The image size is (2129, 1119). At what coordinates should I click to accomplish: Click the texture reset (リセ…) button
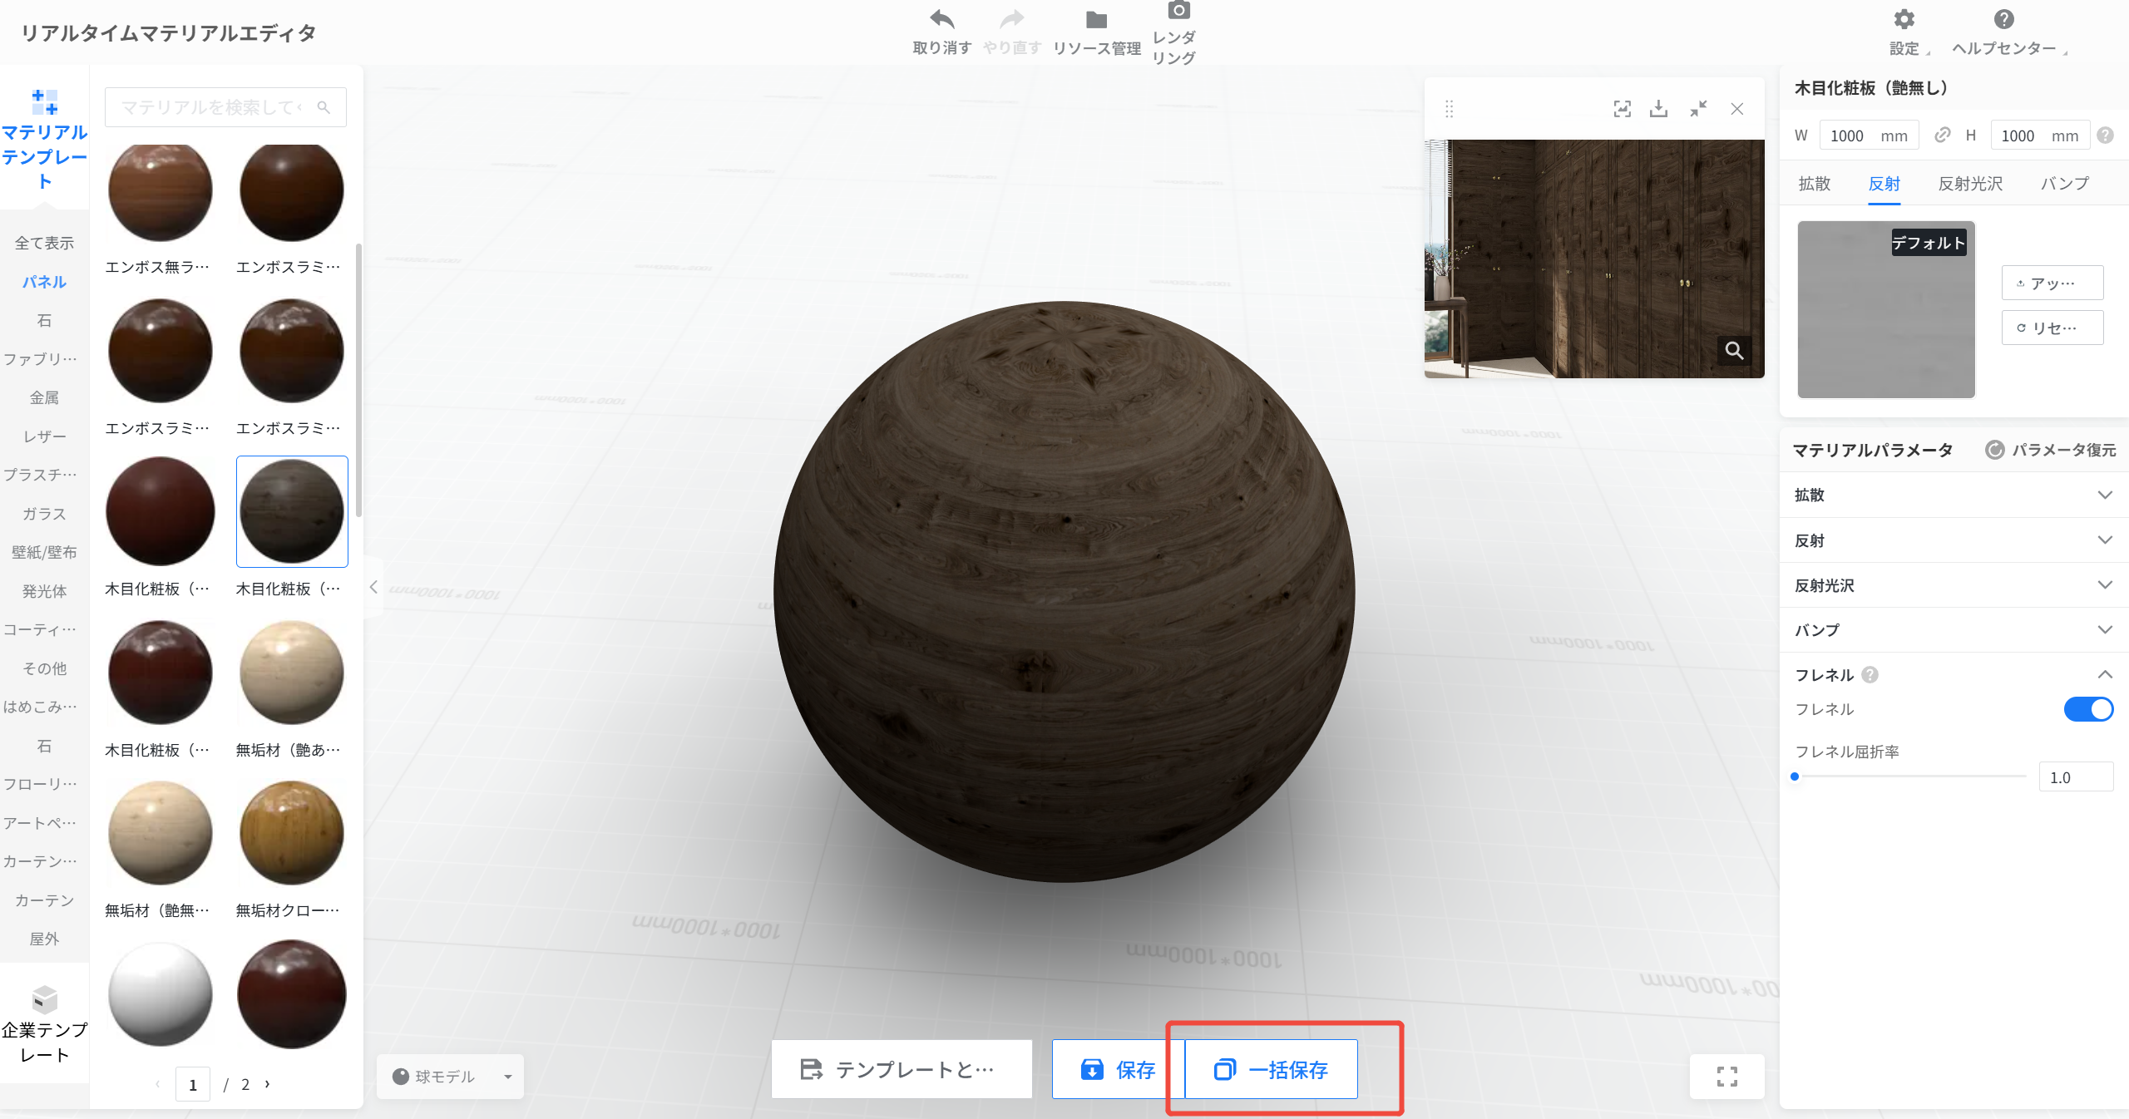[x=2052, y=328]
